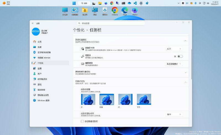Go to 系统 settings in the sidebar

pyautogui.click(x=50, y=47)
